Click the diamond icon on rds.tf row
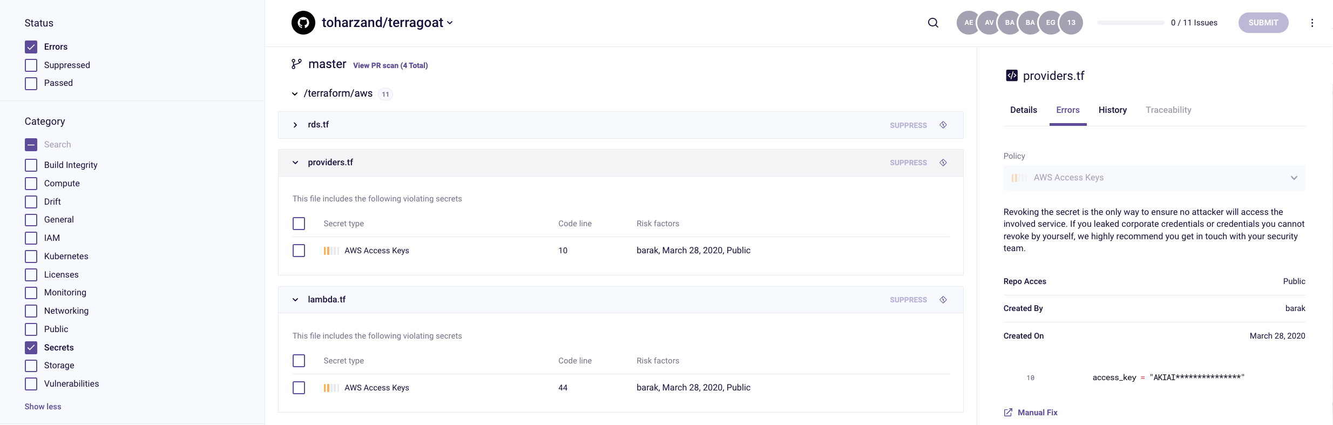Viewport: 1333px width, 425px height. pos(943,125)
